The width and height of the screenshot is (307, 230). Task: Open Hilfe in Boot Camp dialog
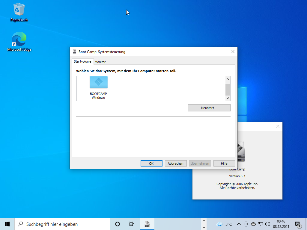(x=224, y=163)
